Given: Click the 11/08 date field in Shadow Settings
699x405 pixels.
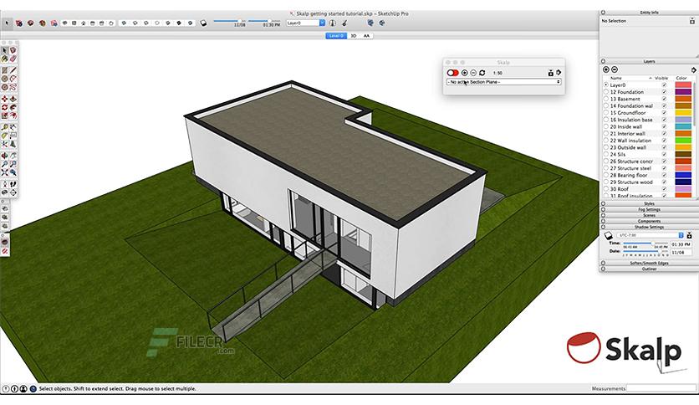Looking at the screenshot, I should 681,253.
